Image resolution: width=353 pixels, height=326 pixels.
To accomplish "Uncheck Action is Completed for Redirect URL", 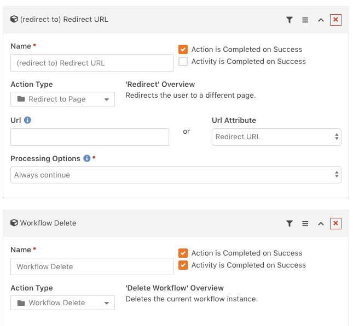I will pos(183,50).
